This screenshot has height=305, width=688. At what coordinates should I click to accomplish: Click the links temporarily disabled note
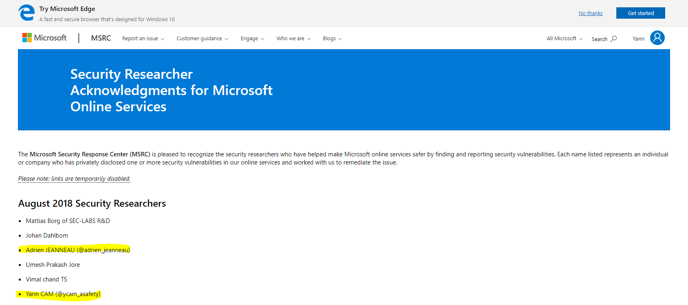[74, 179]
